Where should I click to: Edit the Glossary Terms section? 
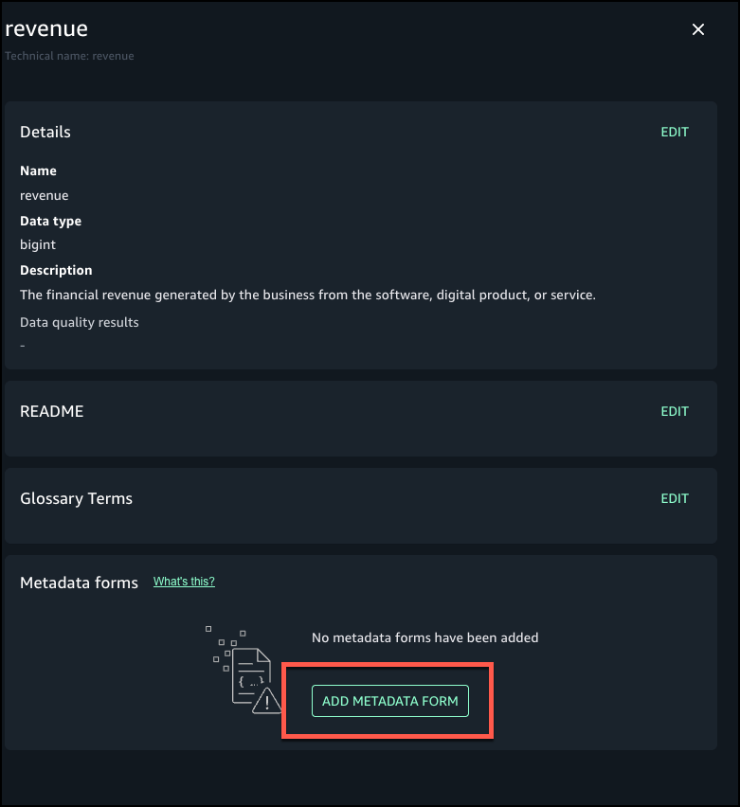675,498
